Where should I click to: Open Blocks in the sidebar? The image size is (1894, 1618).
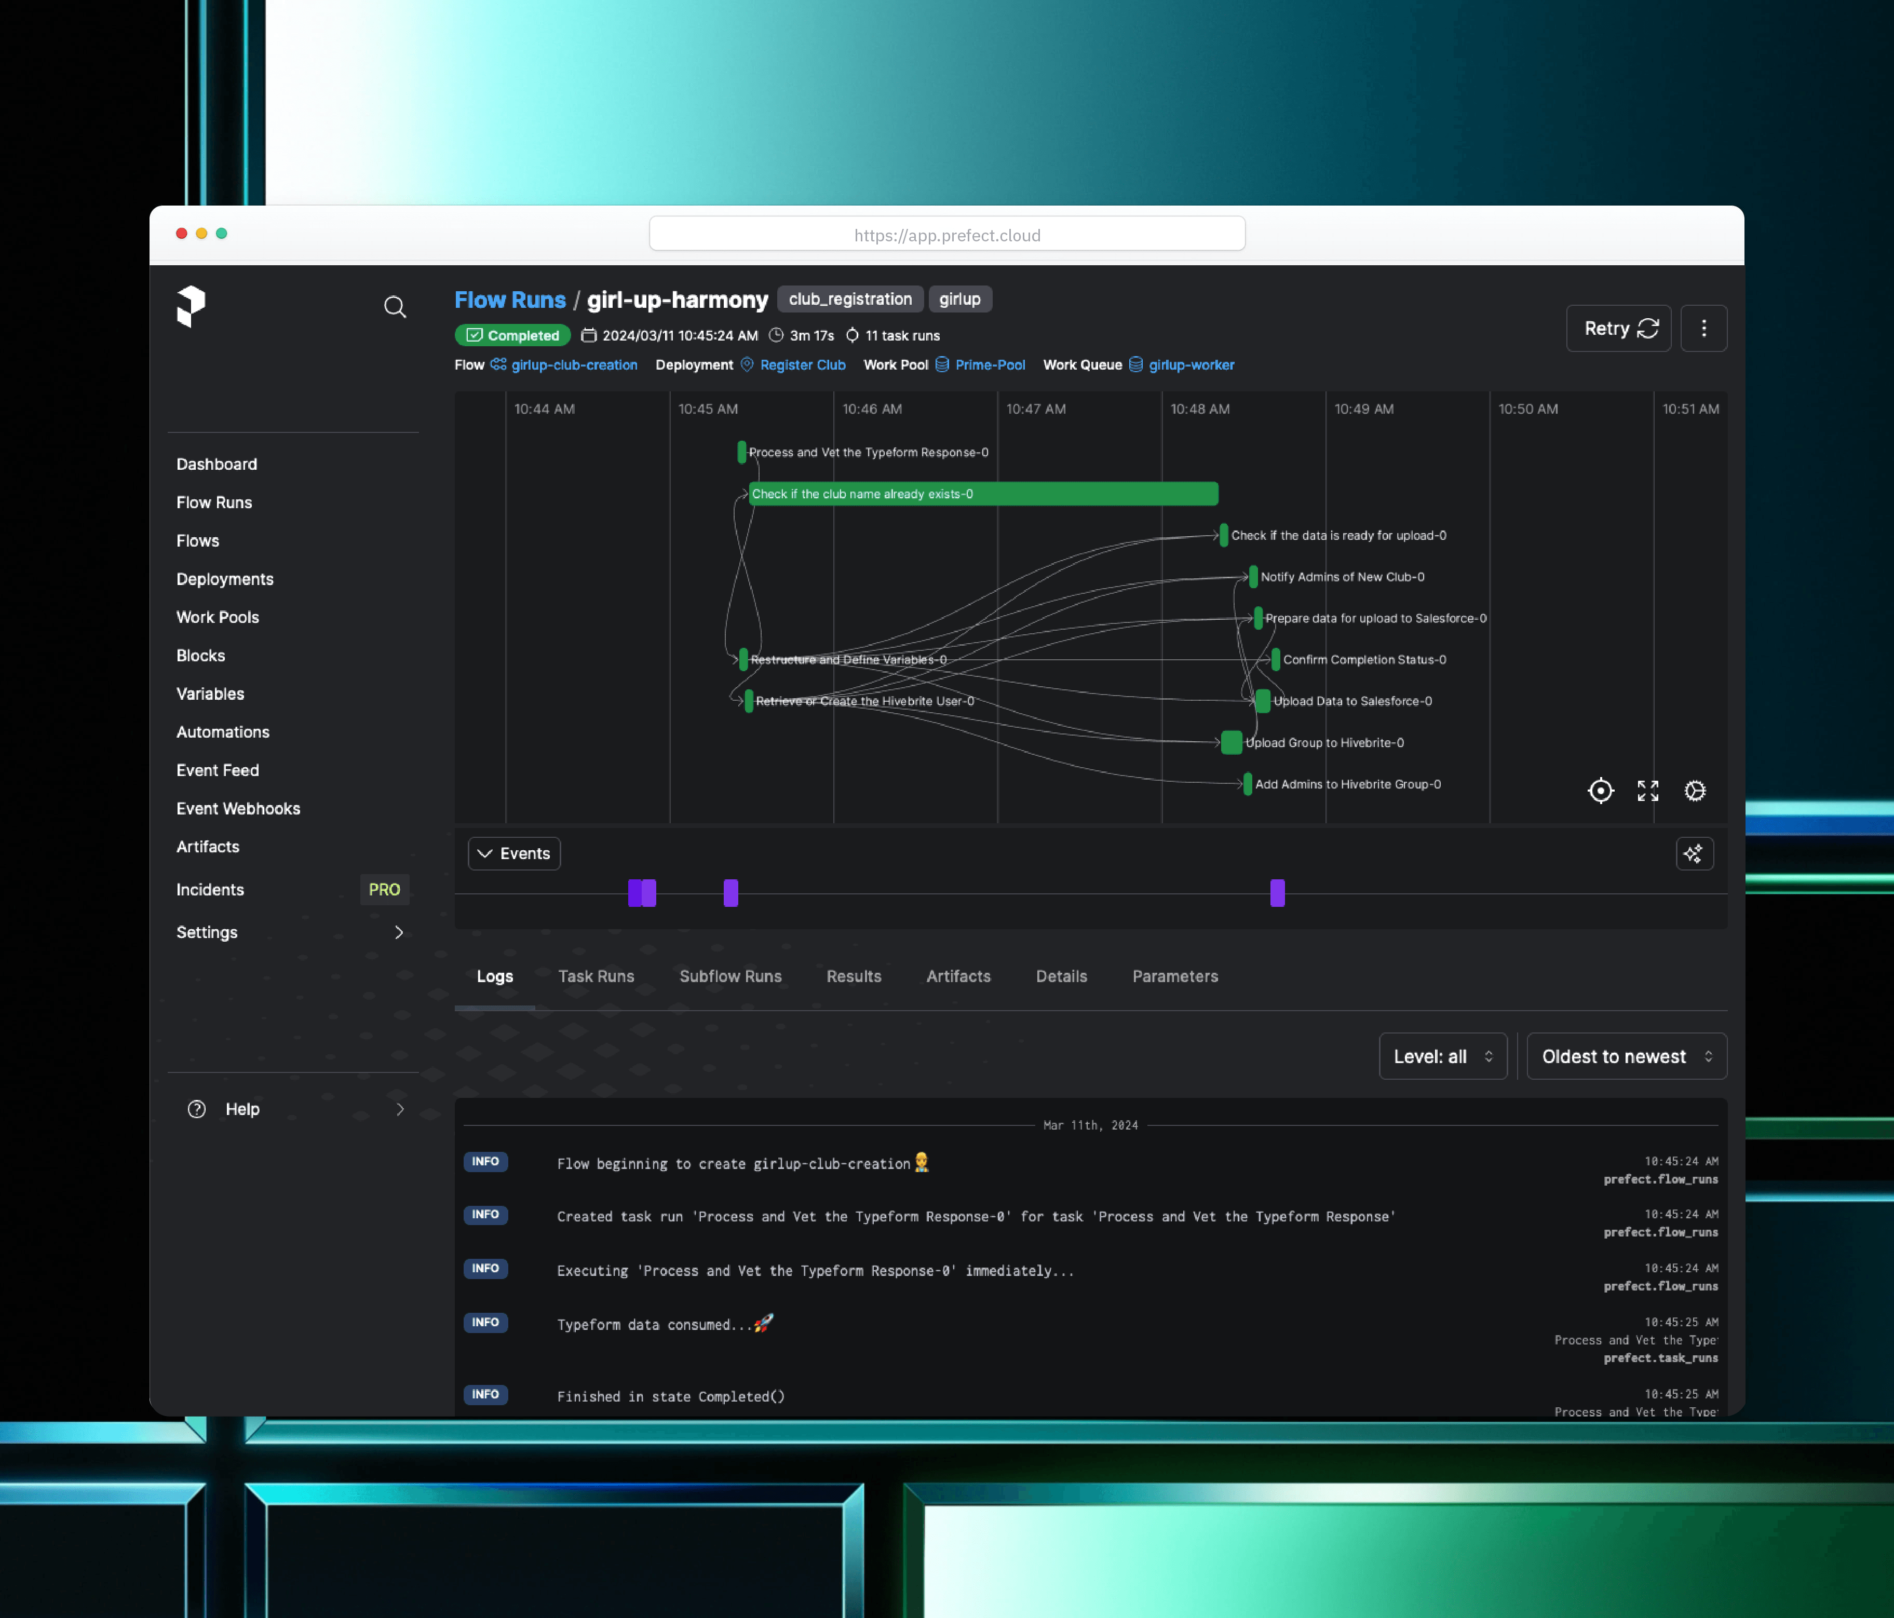tap(200, 656)
